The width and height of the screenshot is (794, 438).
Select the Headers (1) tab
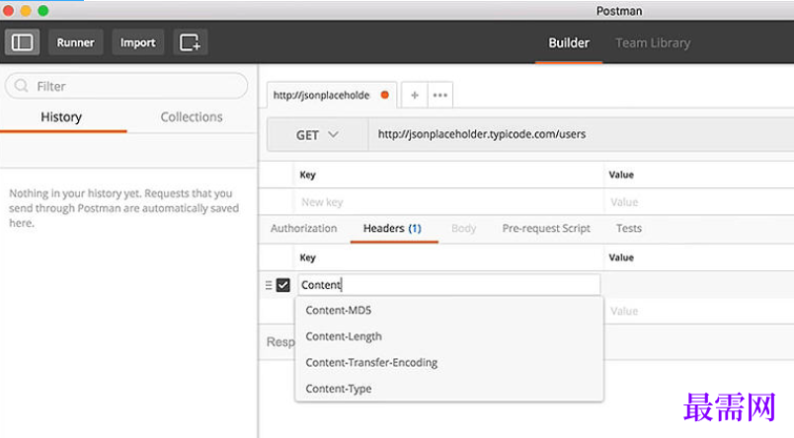392,229
